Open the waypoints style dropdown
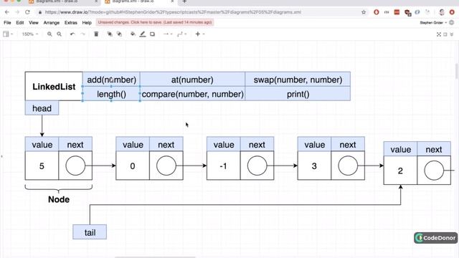459x258 pixels. click(x=181, y=34)
